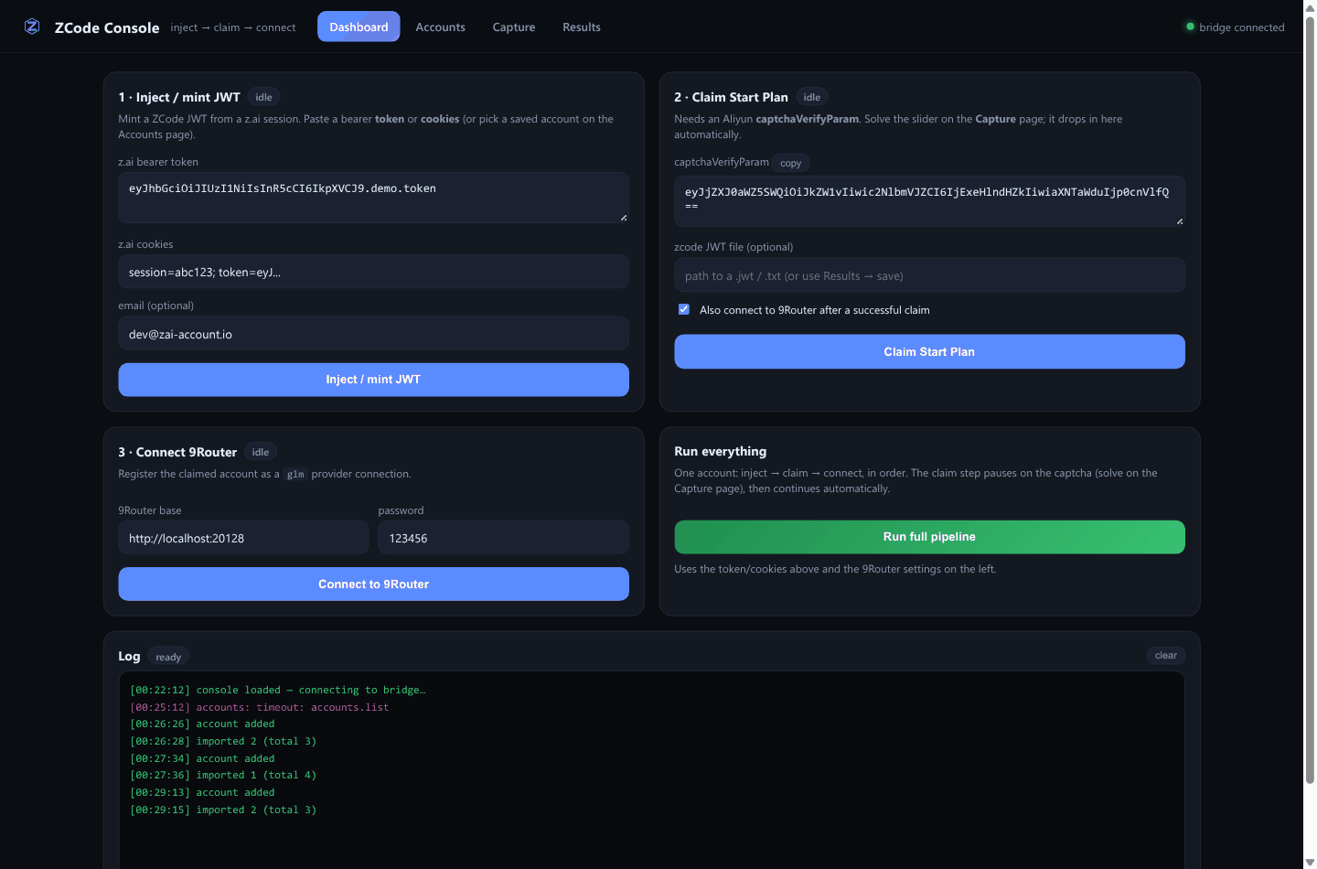This screenshot has height=869, width=1317.
Task: Open the Accounts tab
Action: click(x=440, y=27)
